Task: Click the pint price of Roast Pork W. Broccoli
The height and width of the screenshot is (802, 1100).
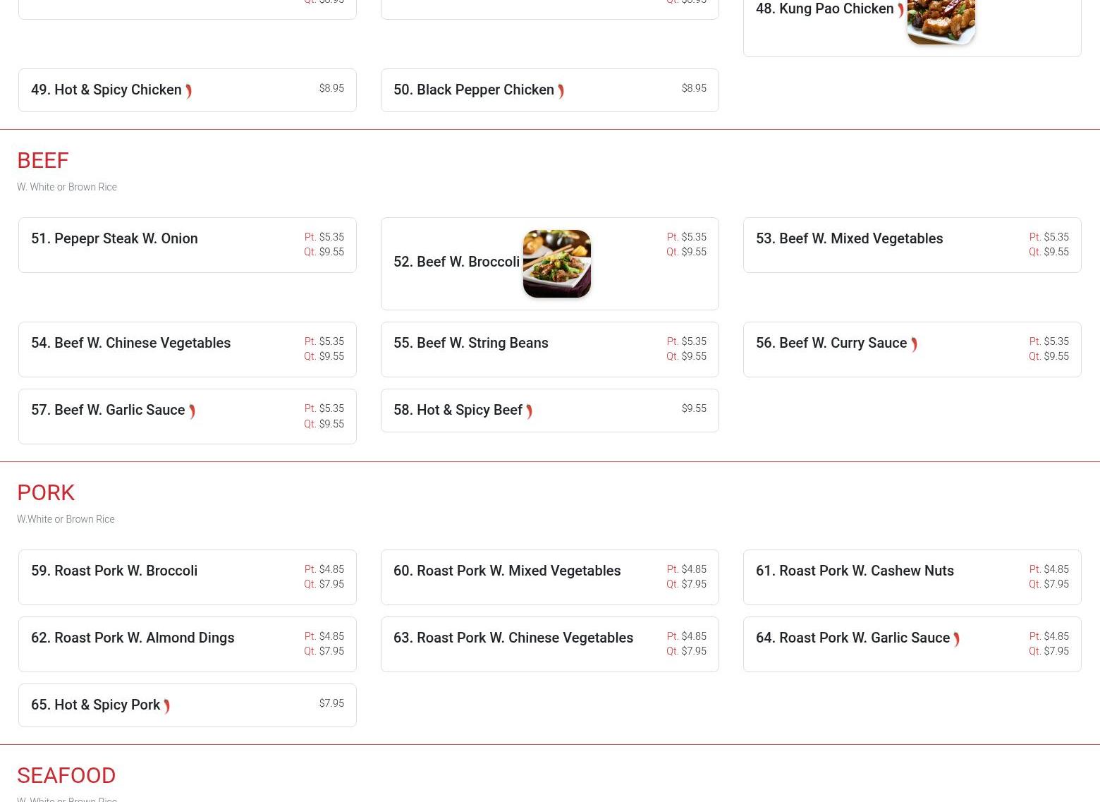Action: tap(324, 569)
